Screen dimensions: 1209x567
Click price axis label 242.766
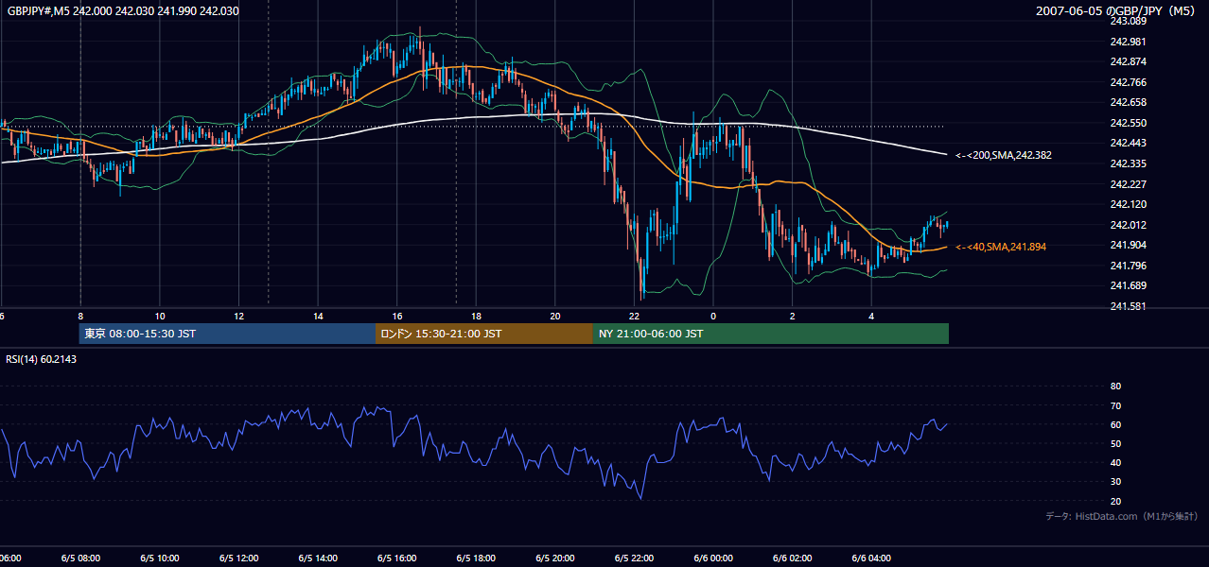pyautogui.click(x=1127, y=82)
